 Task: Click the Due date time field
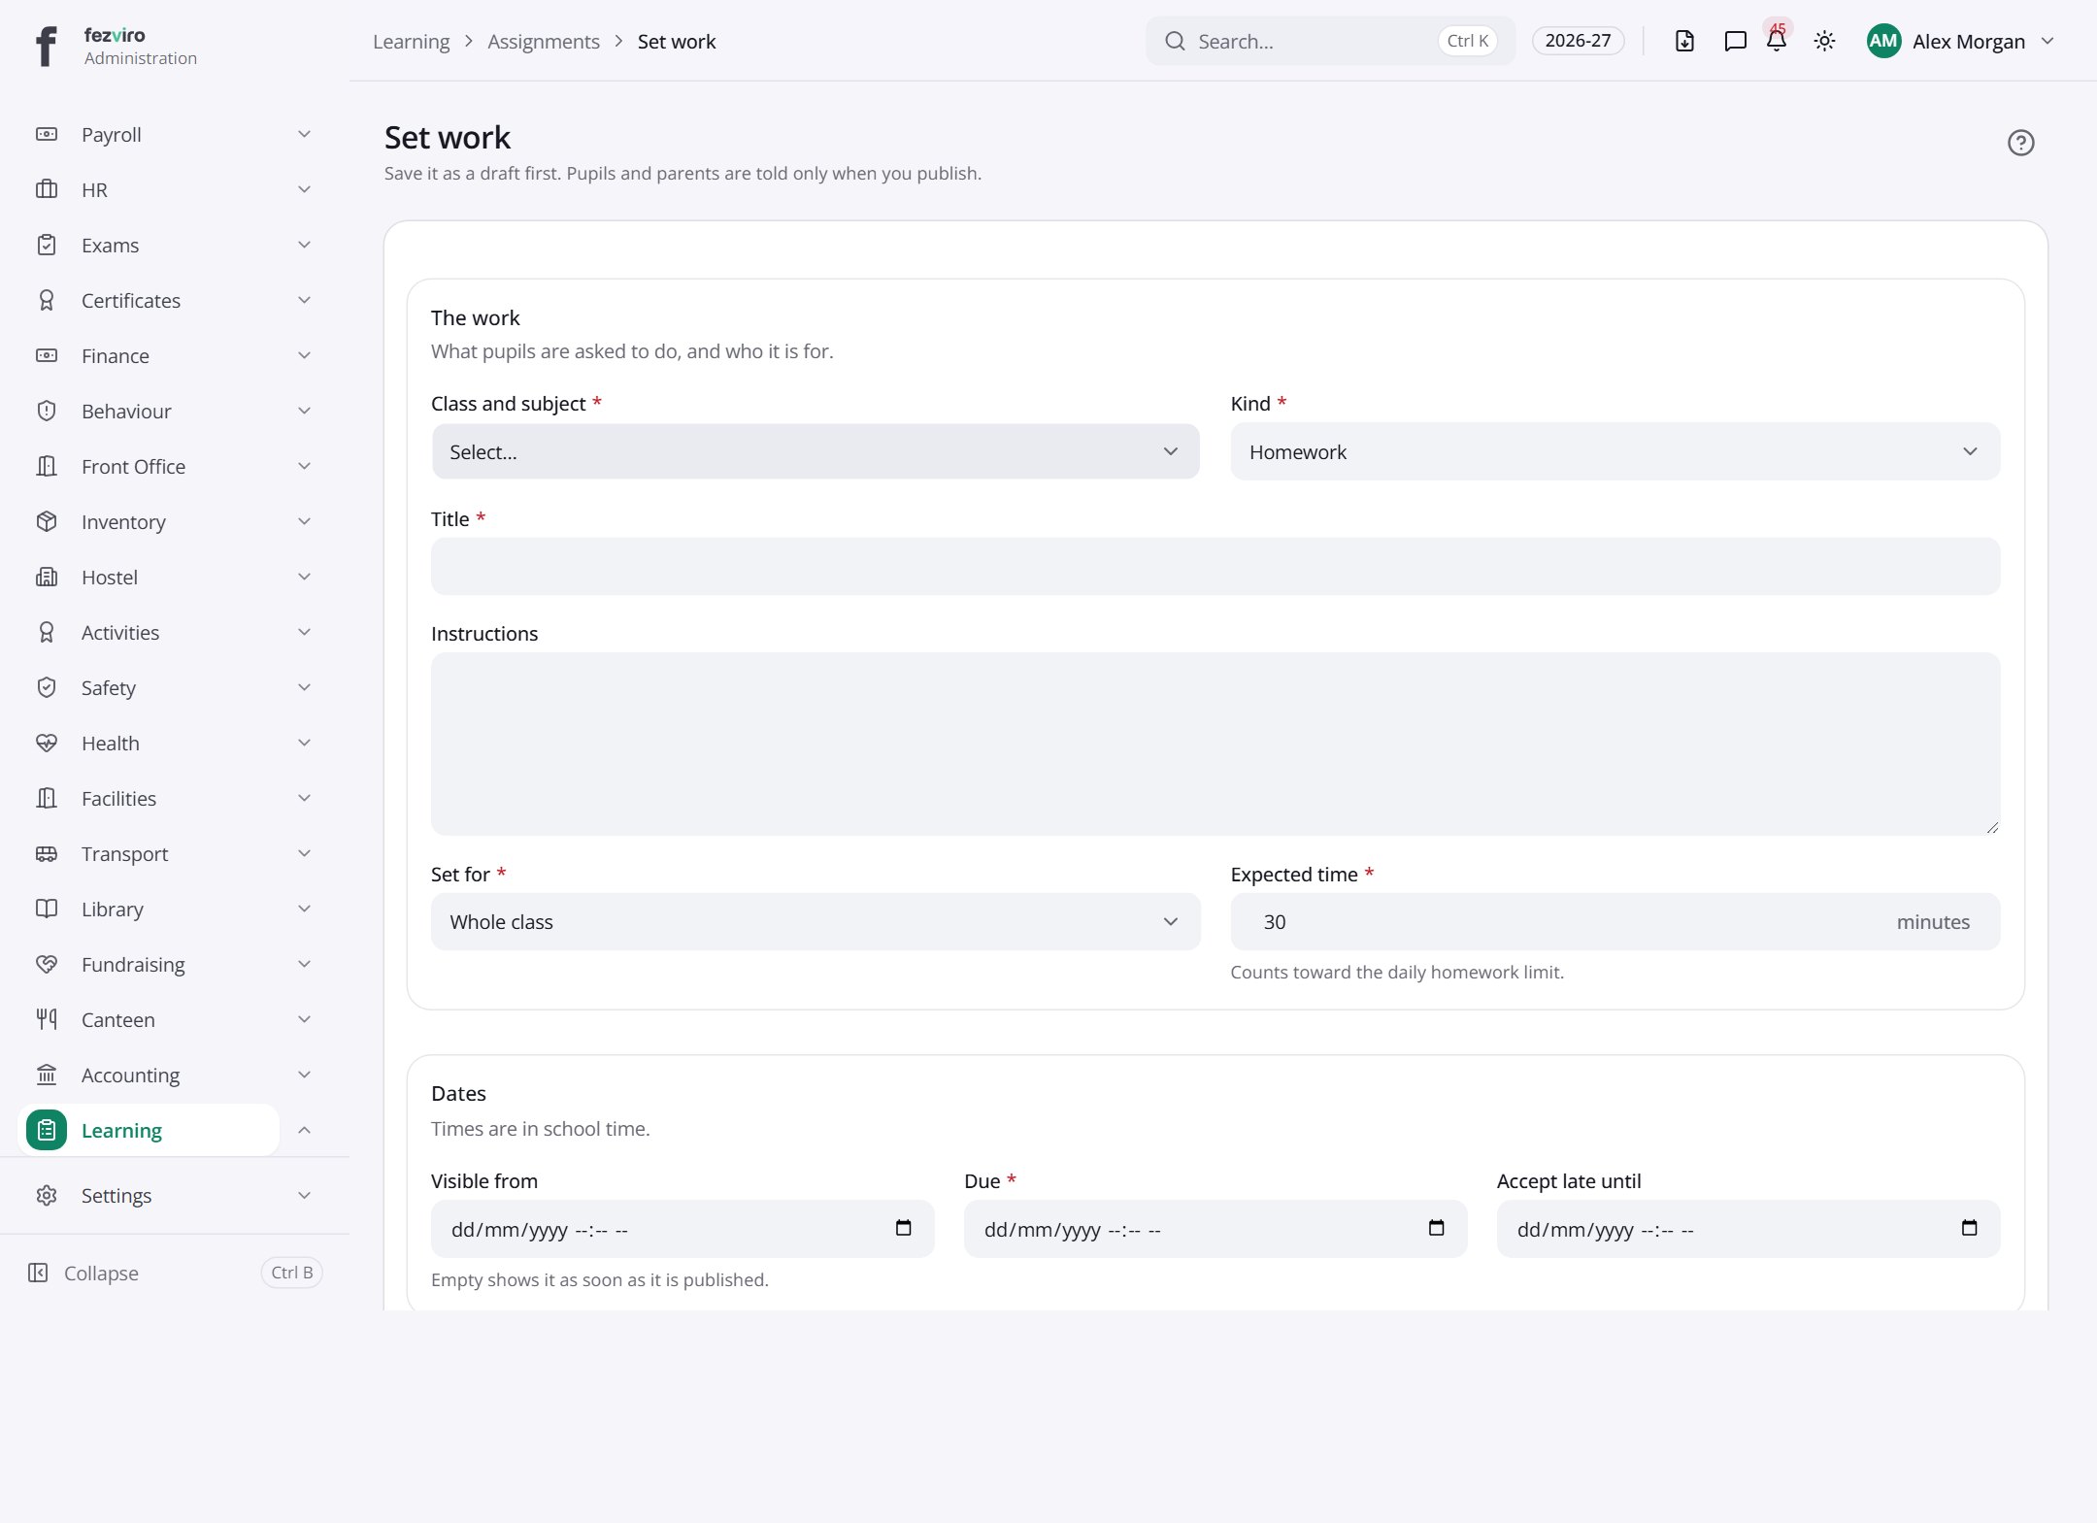[x=1215, y=1229]
